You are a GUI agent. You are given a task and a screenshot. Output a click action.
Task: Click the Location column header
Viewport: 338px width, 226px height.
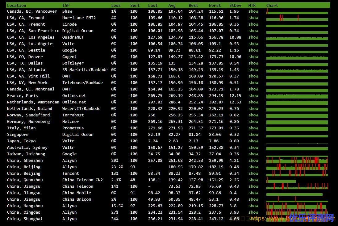click(16, 5)
